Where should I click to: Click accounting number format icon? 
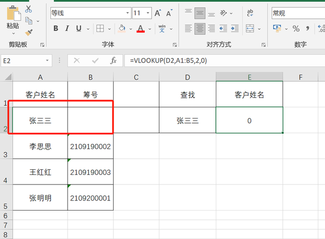[277, 28]
